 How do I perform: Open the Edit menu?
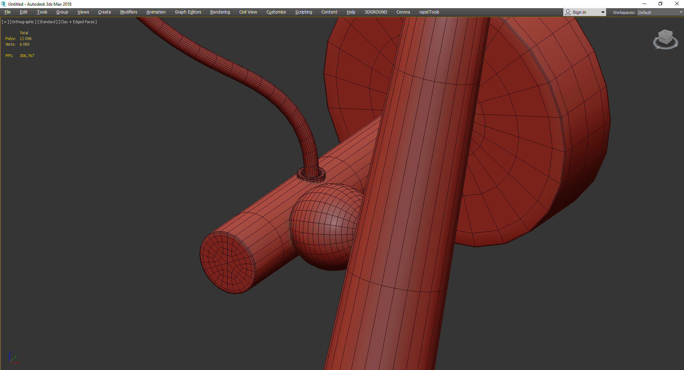pyautogui.click(x=24, y=12)
